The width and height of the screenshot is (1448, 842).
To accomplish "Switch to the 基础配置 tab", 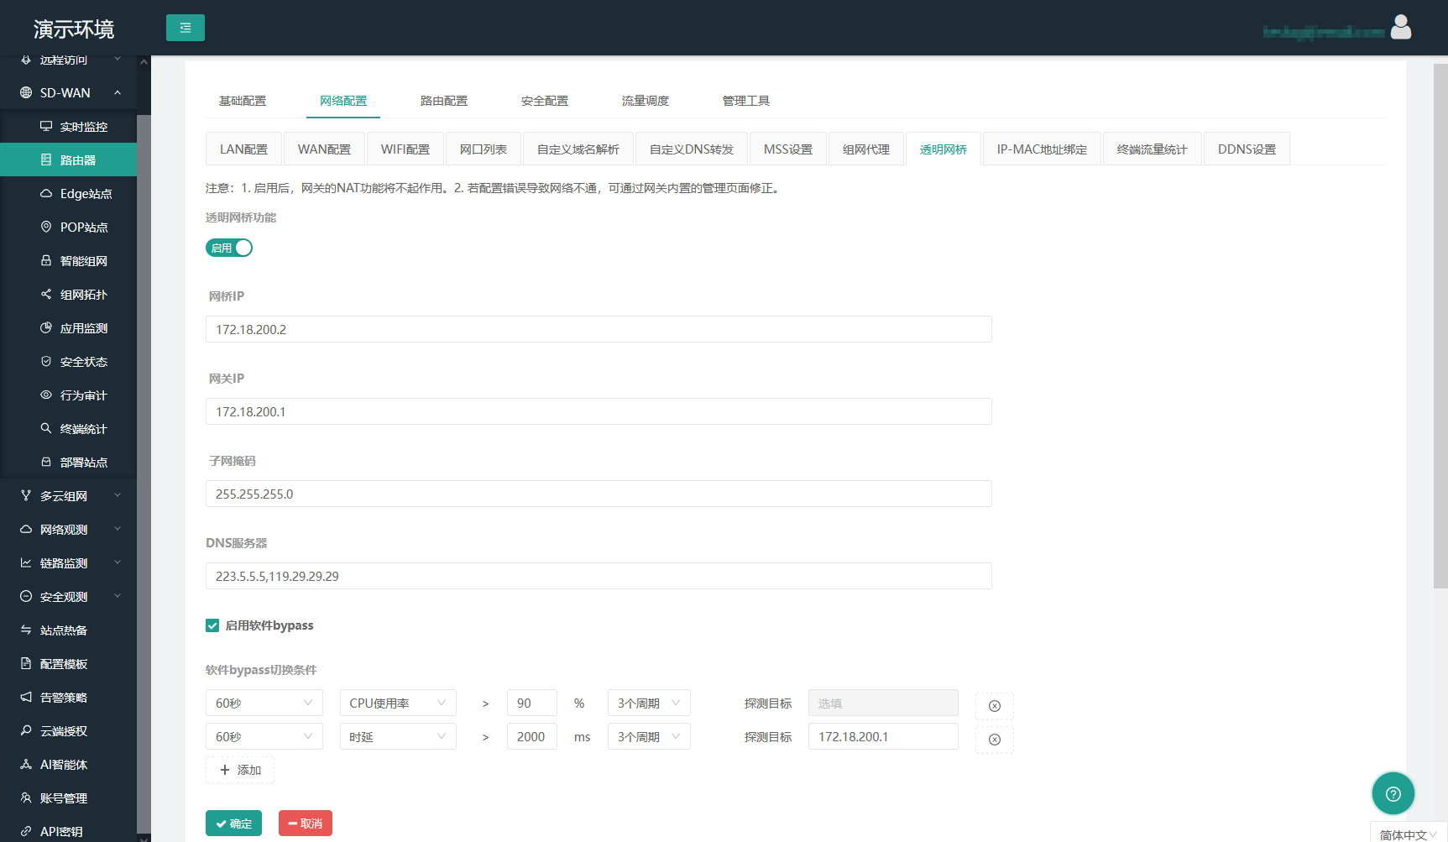I will 243,101.
